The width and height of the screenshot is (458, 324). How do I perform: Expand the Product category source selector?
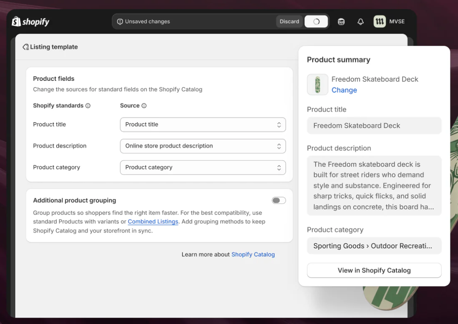tap(203, 167)
